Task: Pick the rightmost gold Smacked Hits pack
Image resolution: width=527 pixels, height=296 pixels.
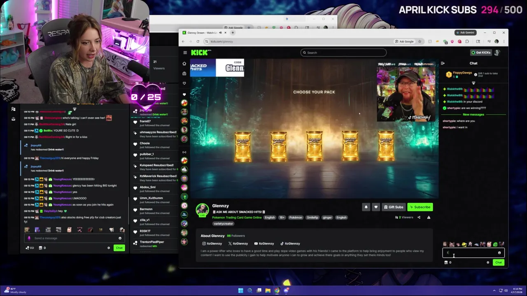Action: tap(386, 146)
